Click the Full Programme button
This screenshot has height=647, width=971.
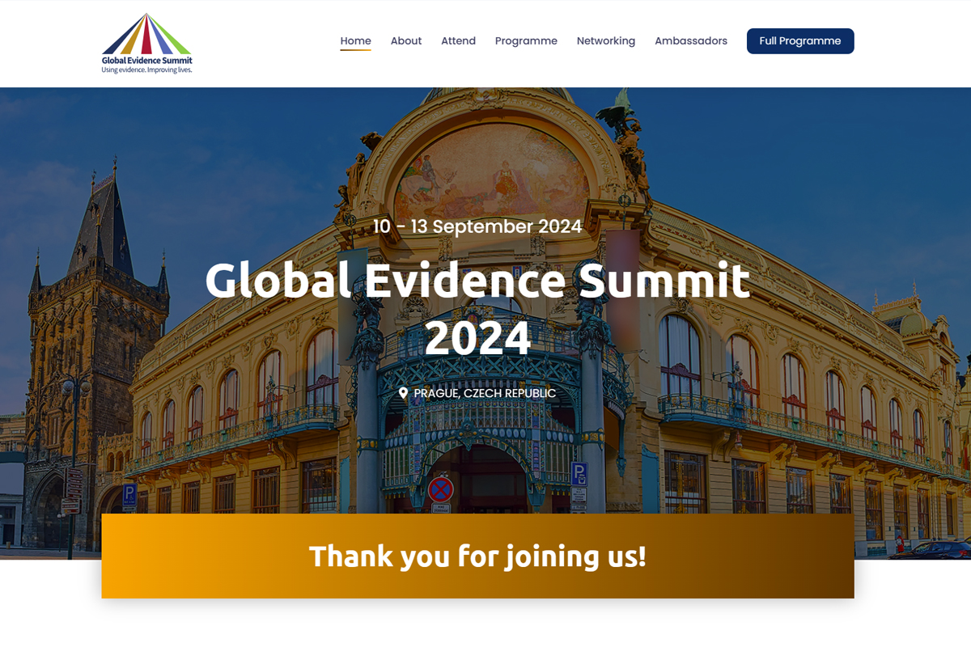click(800, 41)
